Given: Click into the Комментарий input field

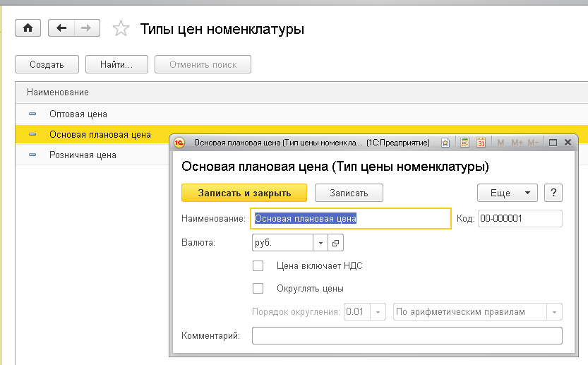Looking at the screenshot, I should pyautogui.click(x=407, y=335).
